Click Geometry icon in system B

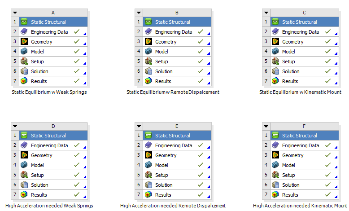point(148,41)
